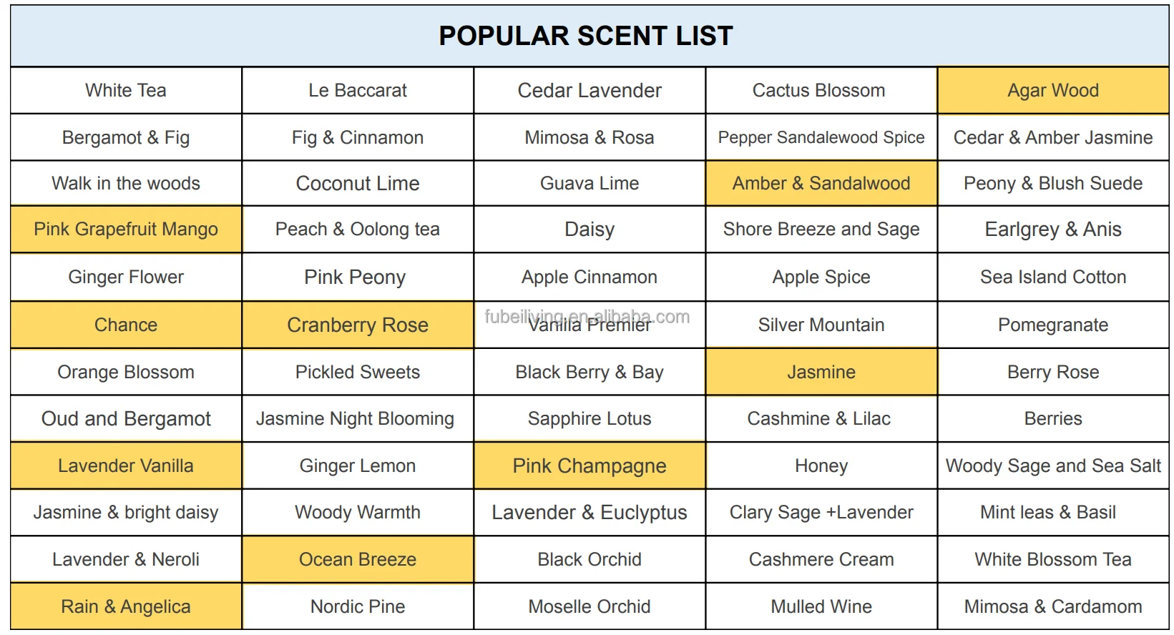Select the Pink Grapefruit Mango cell

(126, 229)
